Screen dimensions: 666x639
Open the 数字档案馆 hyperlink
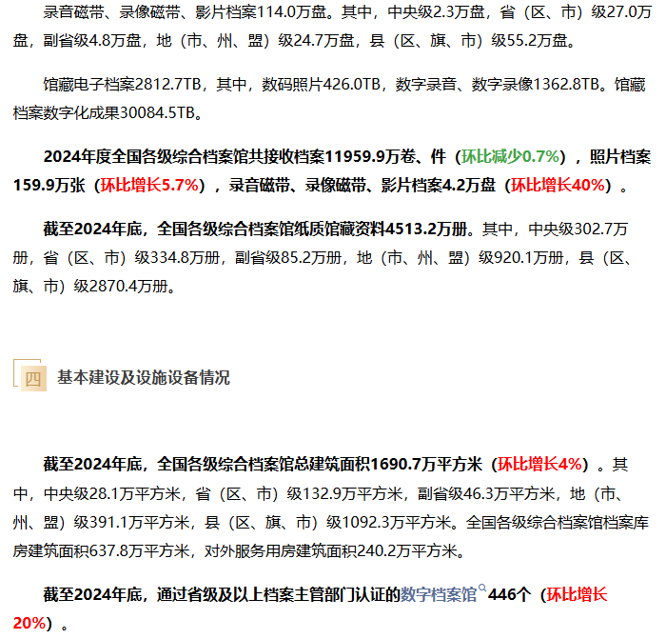click(439, 595)
